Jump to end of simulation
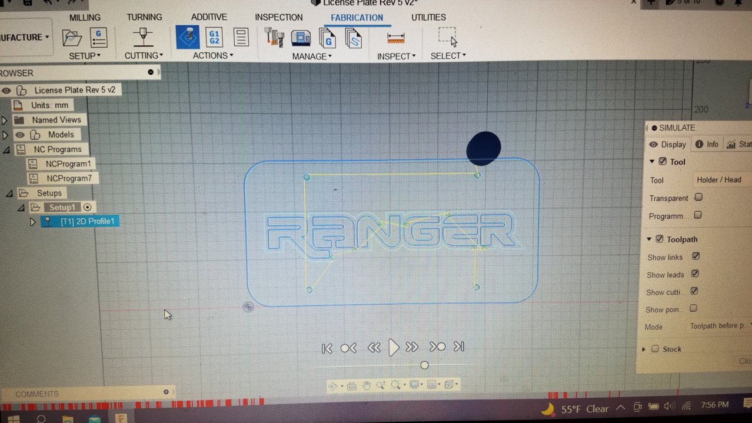 click(x=459, y=347)
